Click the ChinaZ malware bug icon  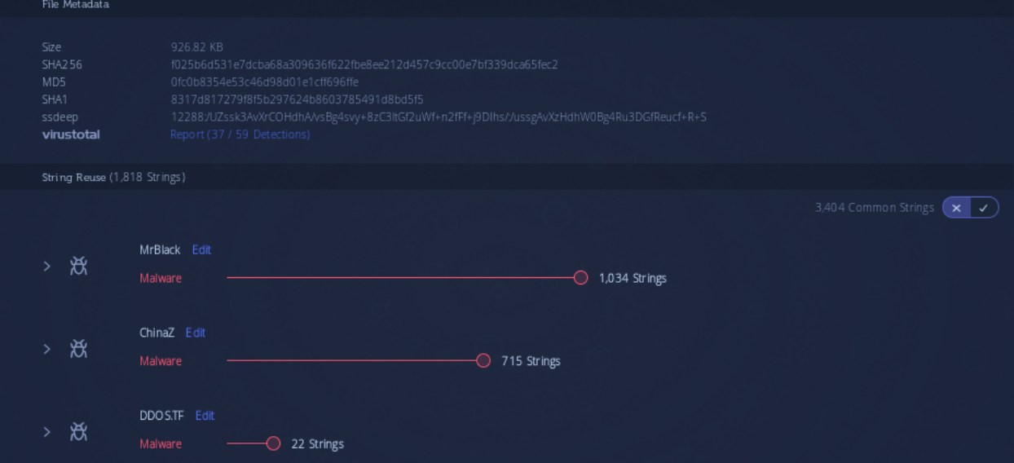78,349
